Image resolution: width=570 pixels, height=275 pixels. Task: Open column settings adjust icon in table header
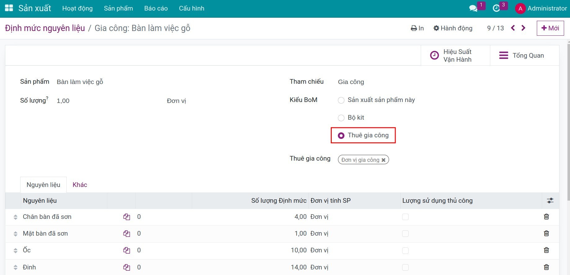[x=550, y=201]
